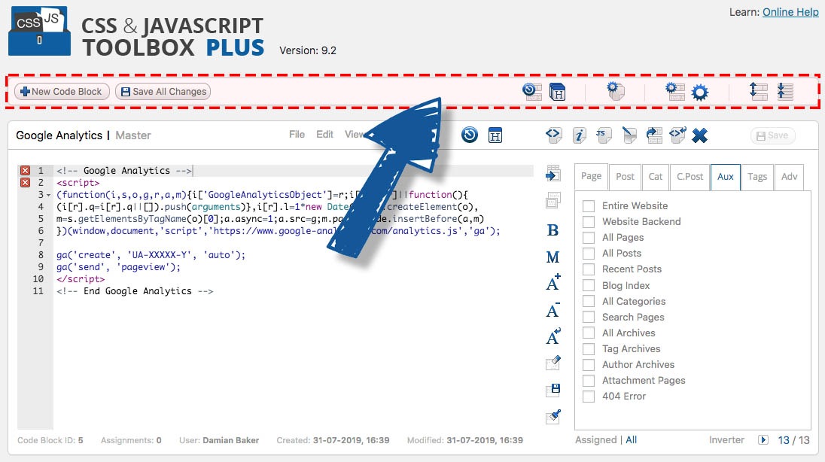The width and height of the screenshot is (825, 462).
Task: Decrease editor font size with A- icon
Action: tap(553, 310)
